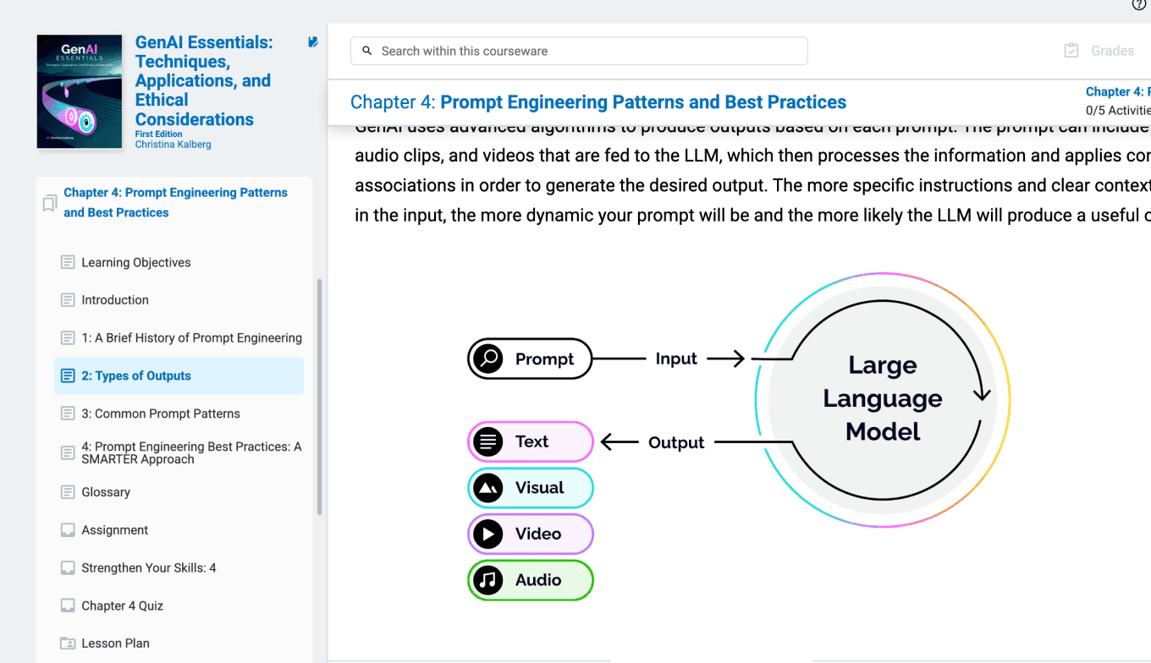Image resolution: width=1151 pixels, height=663 pixels.
Task: Click the page icon next to Glossary
Action: tap(68, 492)
